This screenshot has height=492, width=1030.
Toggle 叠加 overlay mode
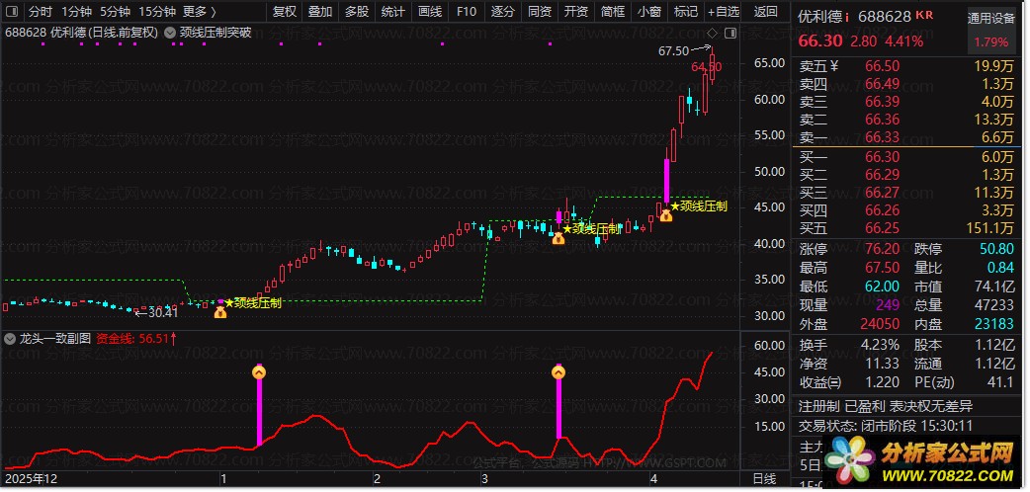pyautogui.click(x=320, y=11)
